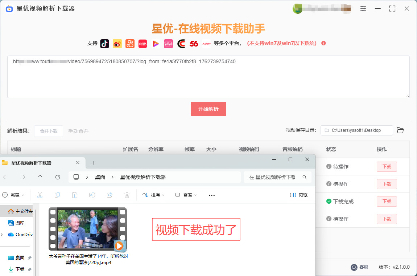Click the AcFun platform icon

click(x=206, y=44)
